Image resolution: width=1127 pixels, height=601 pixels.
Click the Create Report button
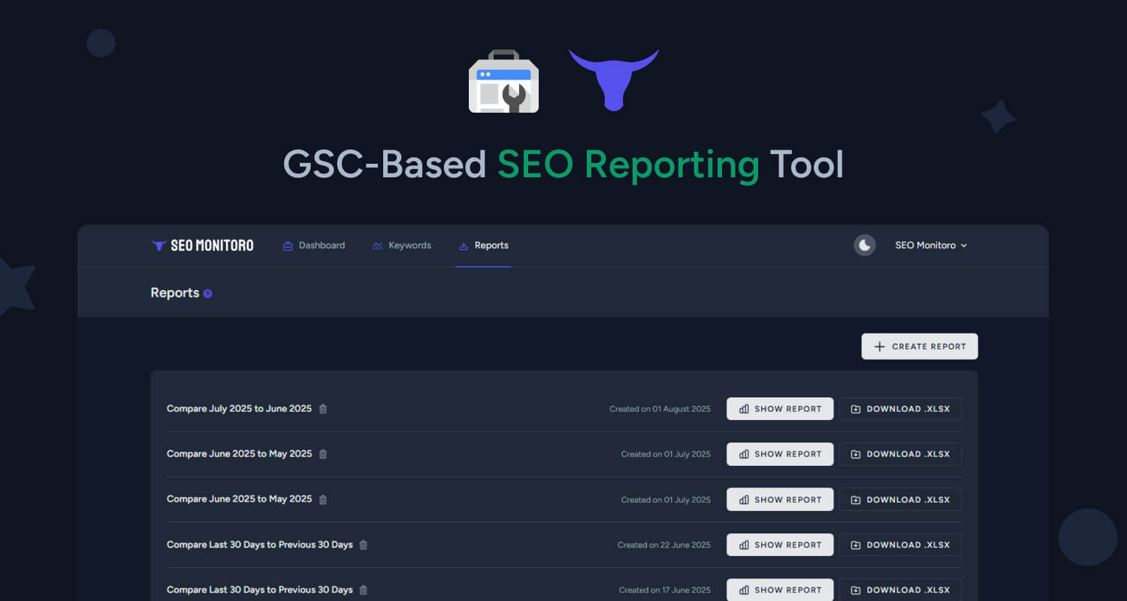pos(920,346)
